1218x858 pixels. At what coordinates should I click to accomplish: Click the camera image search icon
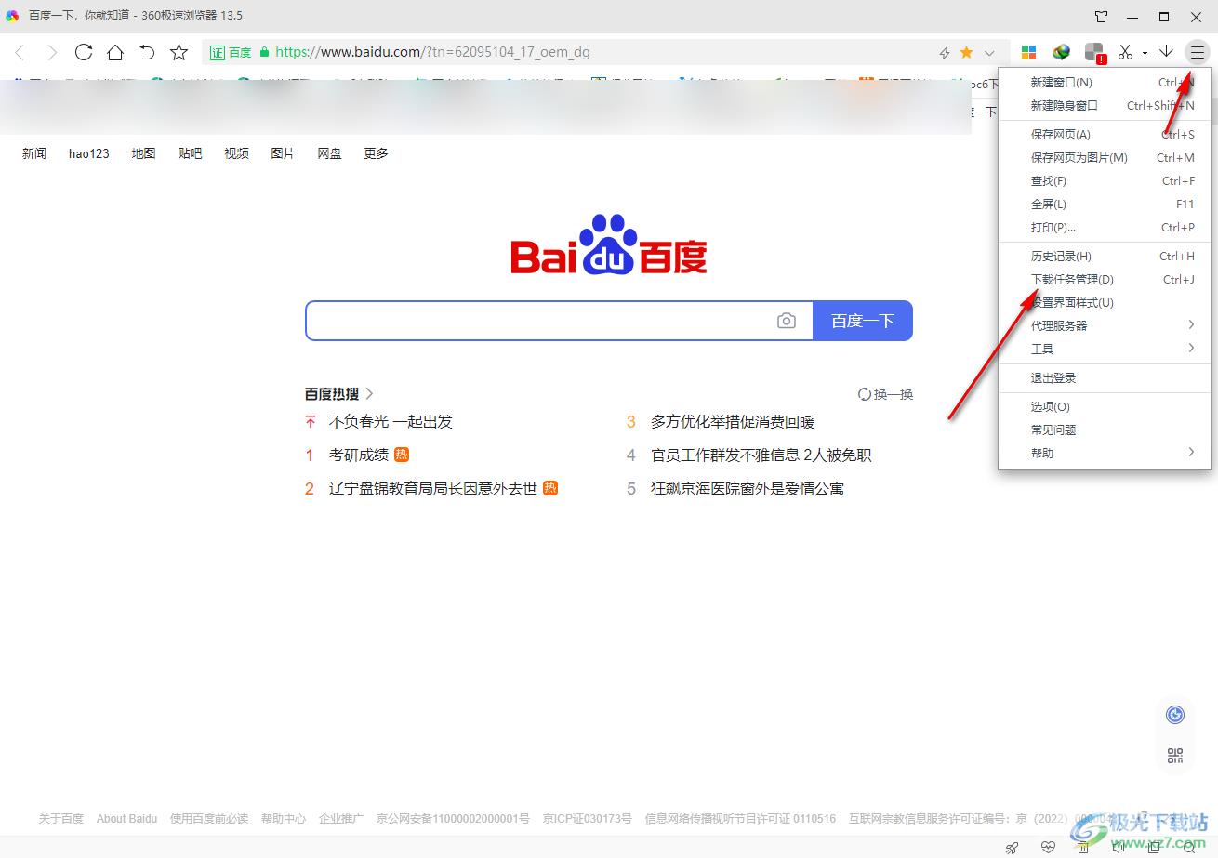[x=787, y=321]
